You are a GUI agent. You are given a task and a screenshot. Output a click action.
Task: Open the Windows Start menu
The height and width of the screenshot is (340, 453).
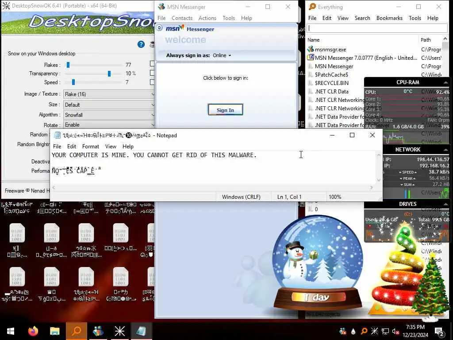(x=11, y=331)
